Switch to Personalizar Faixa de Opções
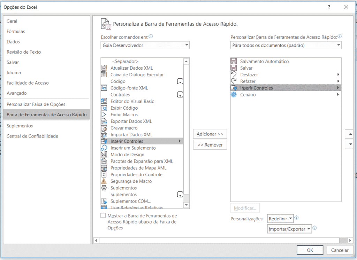Viewport: 357px width, 260px height. point(37,103)
